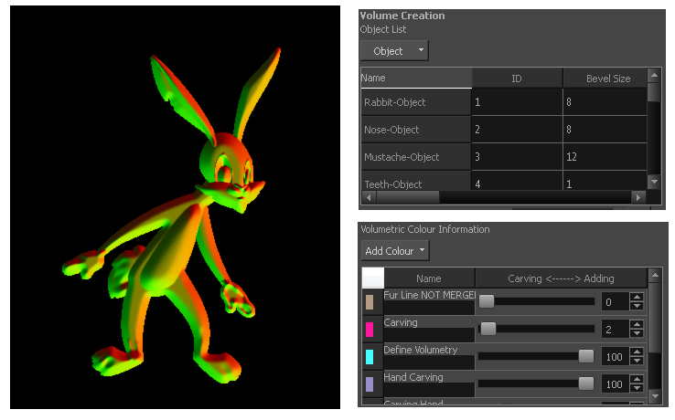This screenshot has width=675, height=420.
Task: Click the object list scroll left arrow
Action: tap(369, 197)
